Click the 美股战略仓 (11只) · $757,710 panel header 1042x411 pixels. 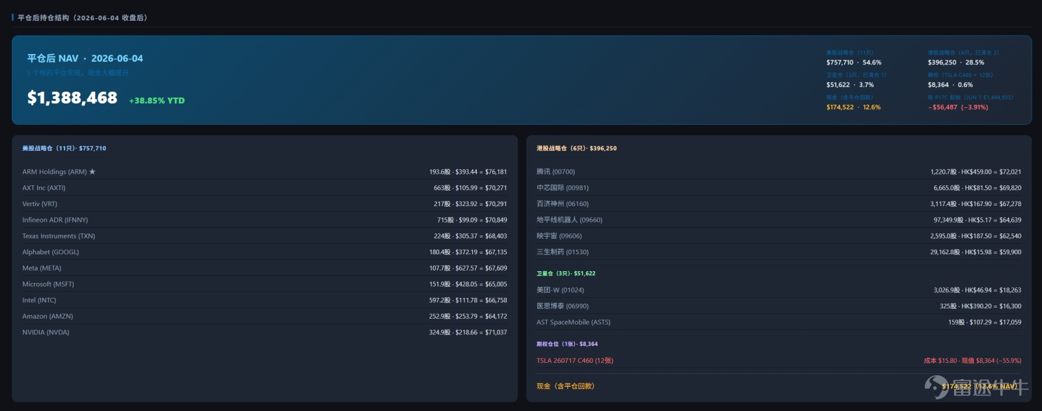click(64, 148)
